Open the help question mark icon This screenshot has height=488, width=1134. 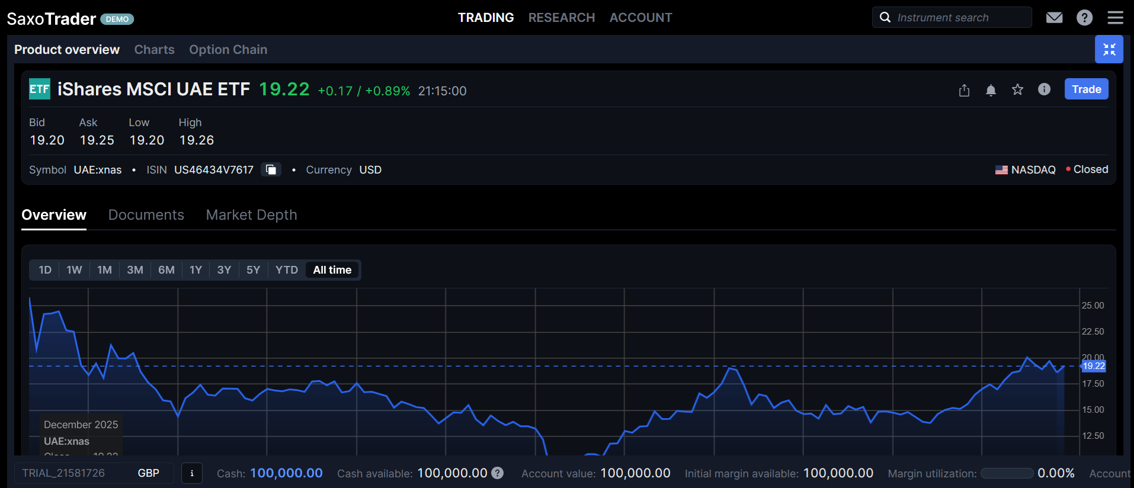(x=1085, y=18)
